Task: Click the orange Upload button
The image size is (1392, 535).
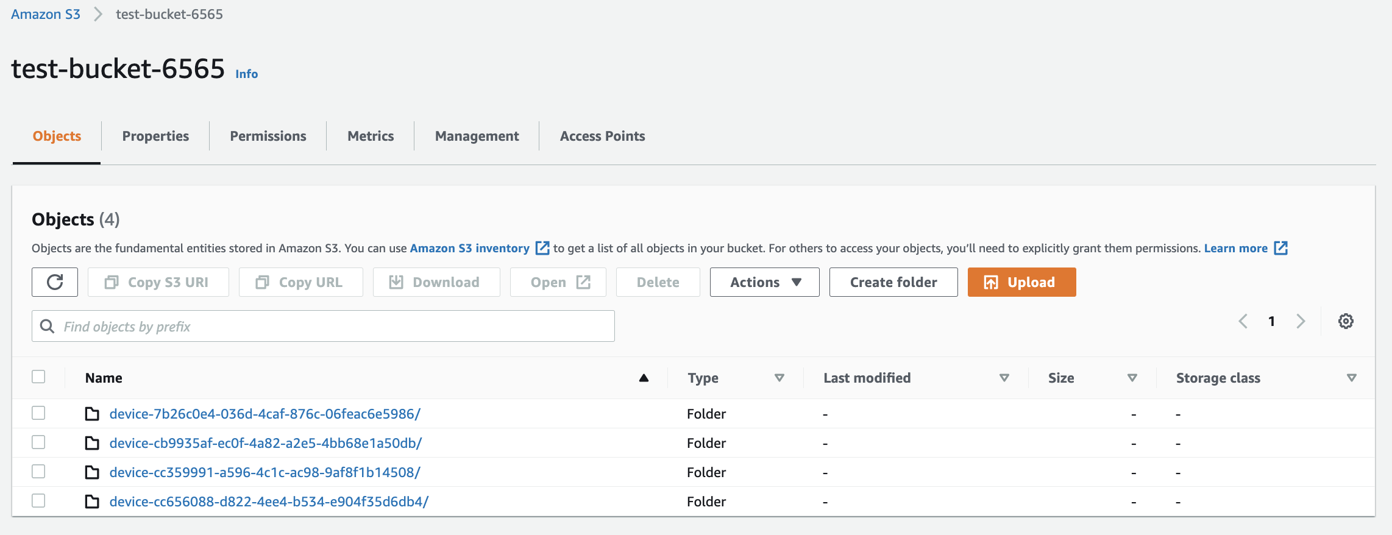Action: [x=1021, y=282]
